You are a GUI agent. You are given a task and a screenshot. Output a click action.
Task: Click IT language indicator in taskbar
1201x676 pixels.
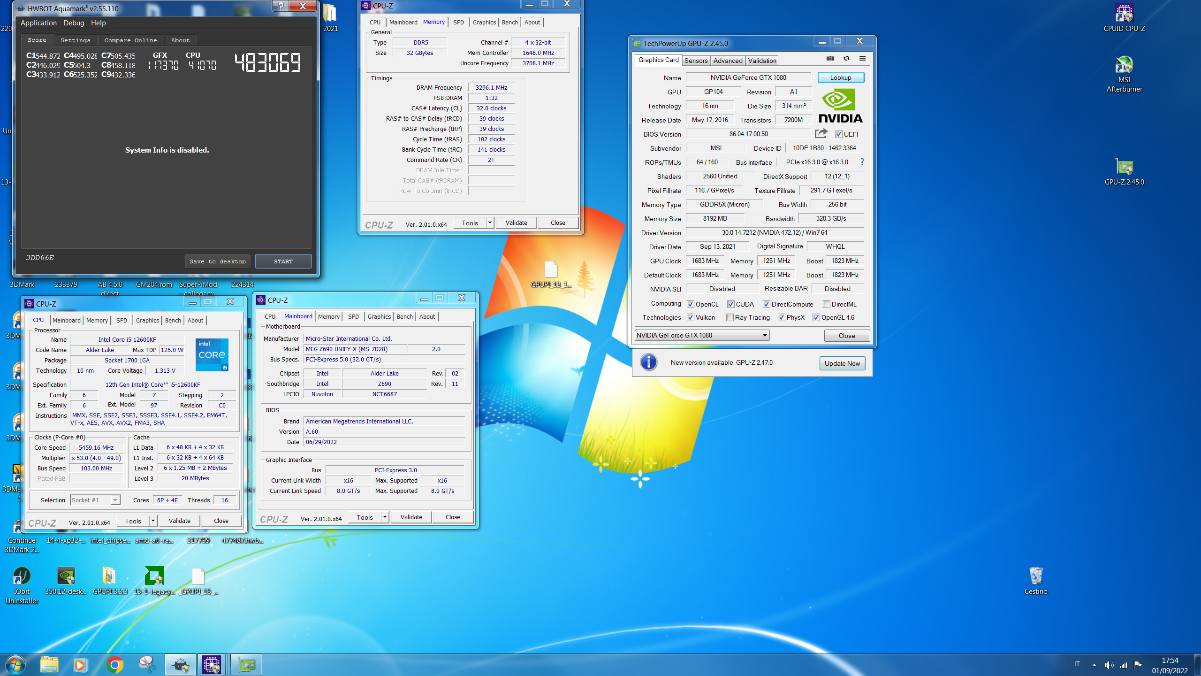tap(1077, 664)
